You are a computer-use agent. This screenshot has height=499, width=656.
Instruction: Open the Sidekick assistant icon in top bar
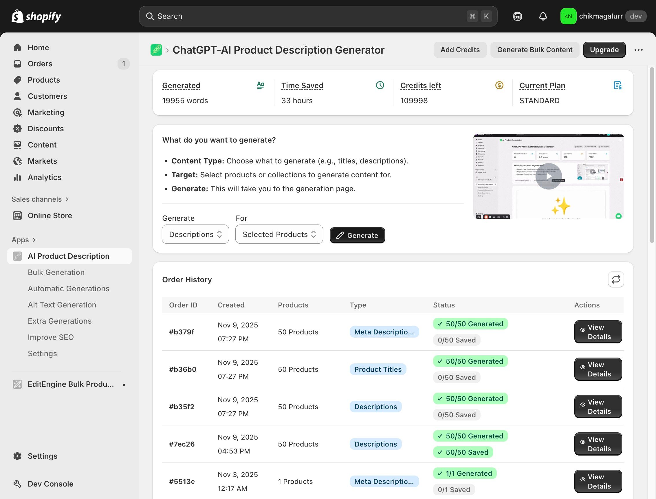tap(517, 16)
